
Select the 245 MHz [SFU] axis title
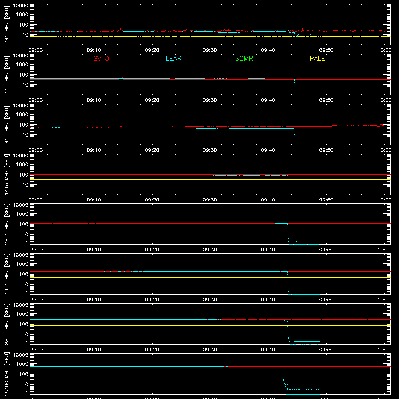(6, 25)
